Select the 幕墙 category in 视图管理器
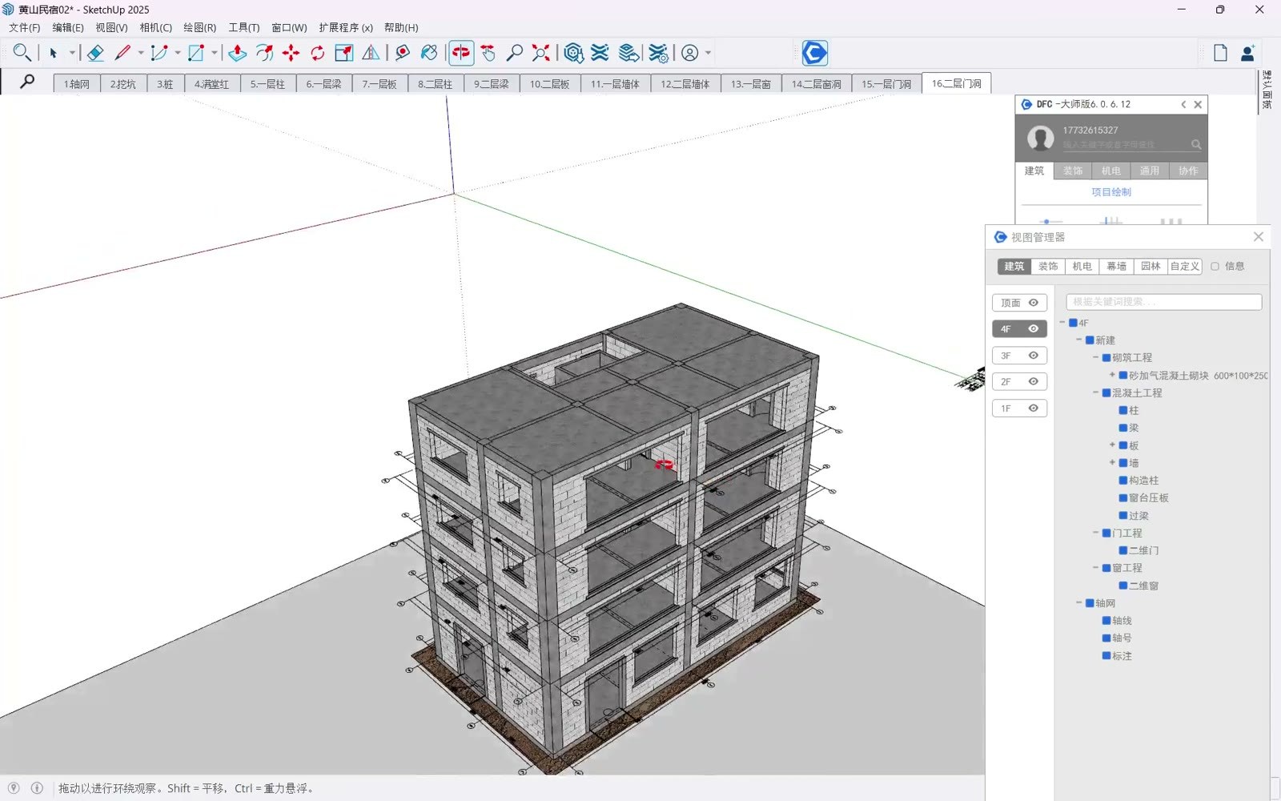This screenshot has width=1281, height=801. point(1116,266)
